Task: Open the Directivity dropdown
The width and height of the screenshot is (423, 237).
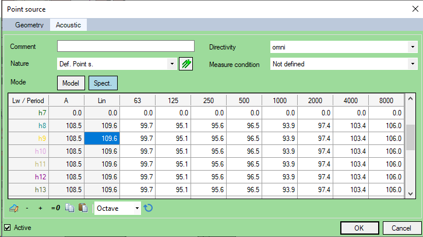Action: [344, 47]
